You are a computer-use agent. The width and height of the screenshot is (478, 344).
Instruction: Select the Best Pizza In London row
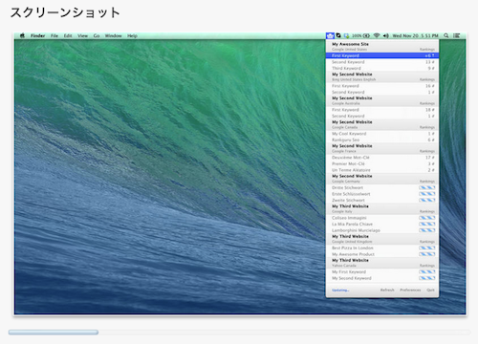tap(382, 247)
